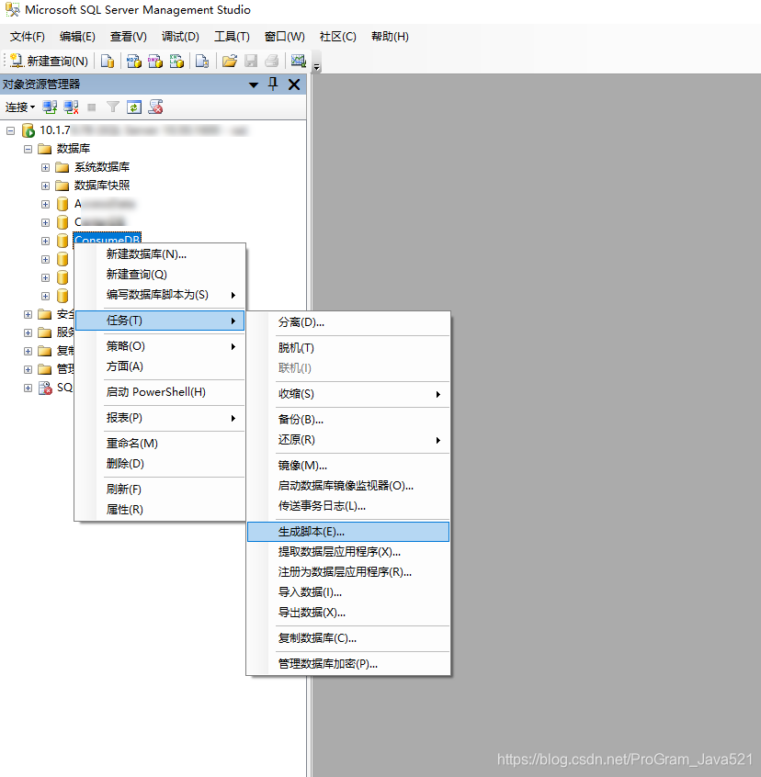Click the SQ agent icon with red mark

coord(45,388)
